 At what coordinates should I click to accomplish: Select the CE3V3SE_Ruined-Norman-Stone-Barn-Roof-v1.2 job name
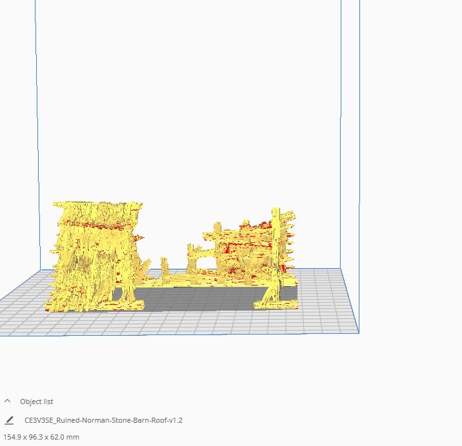coord(103,420)
